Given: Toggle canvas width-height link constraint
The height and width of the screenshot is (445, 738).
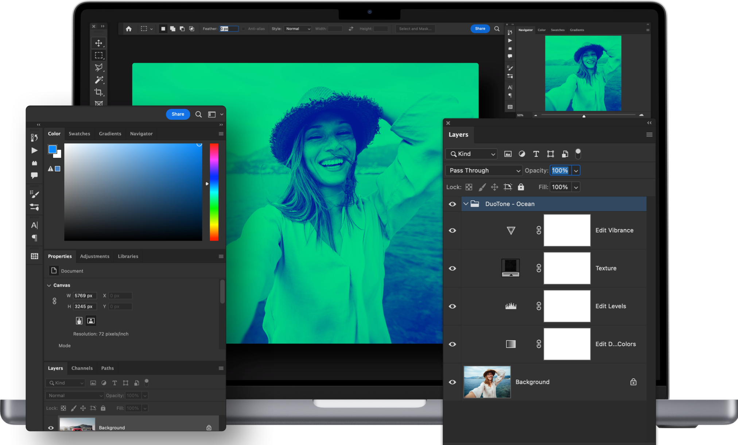Looking at the screenshot, I should (54, 301).
